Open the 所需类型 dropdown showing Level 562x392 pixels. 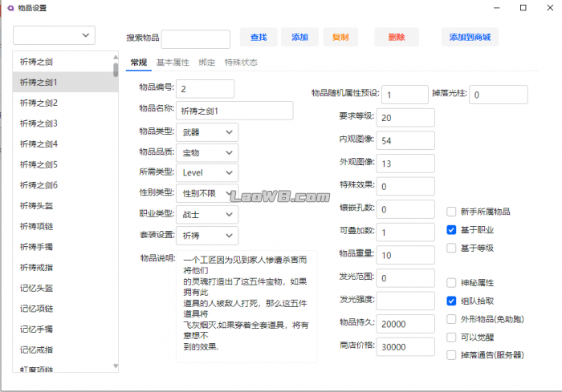coord(207,173)
